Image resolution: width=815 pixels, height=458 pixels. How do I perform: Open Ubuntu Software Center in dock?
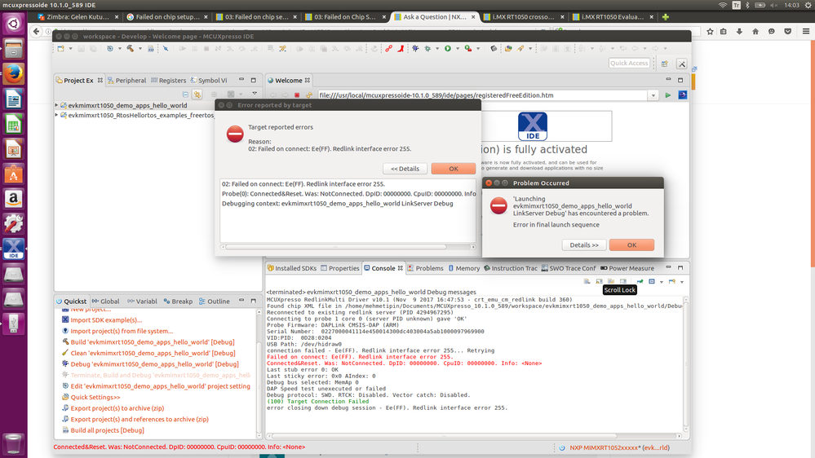point(14,174)
